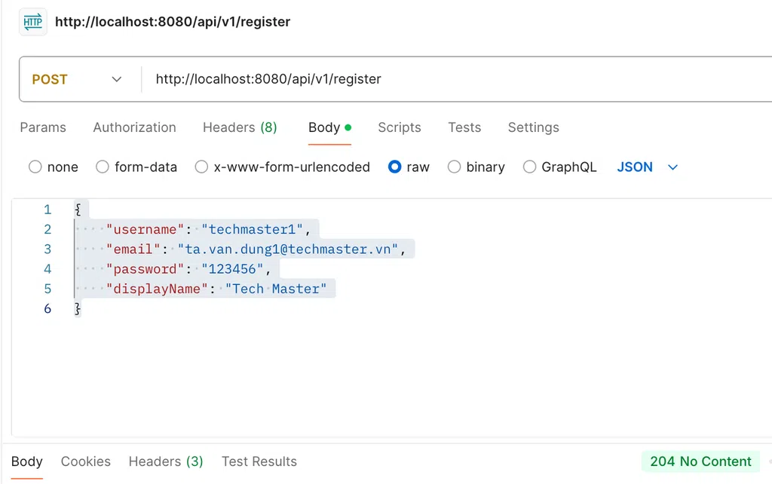The width and height of the screenshot is (772, 484).
Task: Open the Settings tab
Action: [533, 127]
